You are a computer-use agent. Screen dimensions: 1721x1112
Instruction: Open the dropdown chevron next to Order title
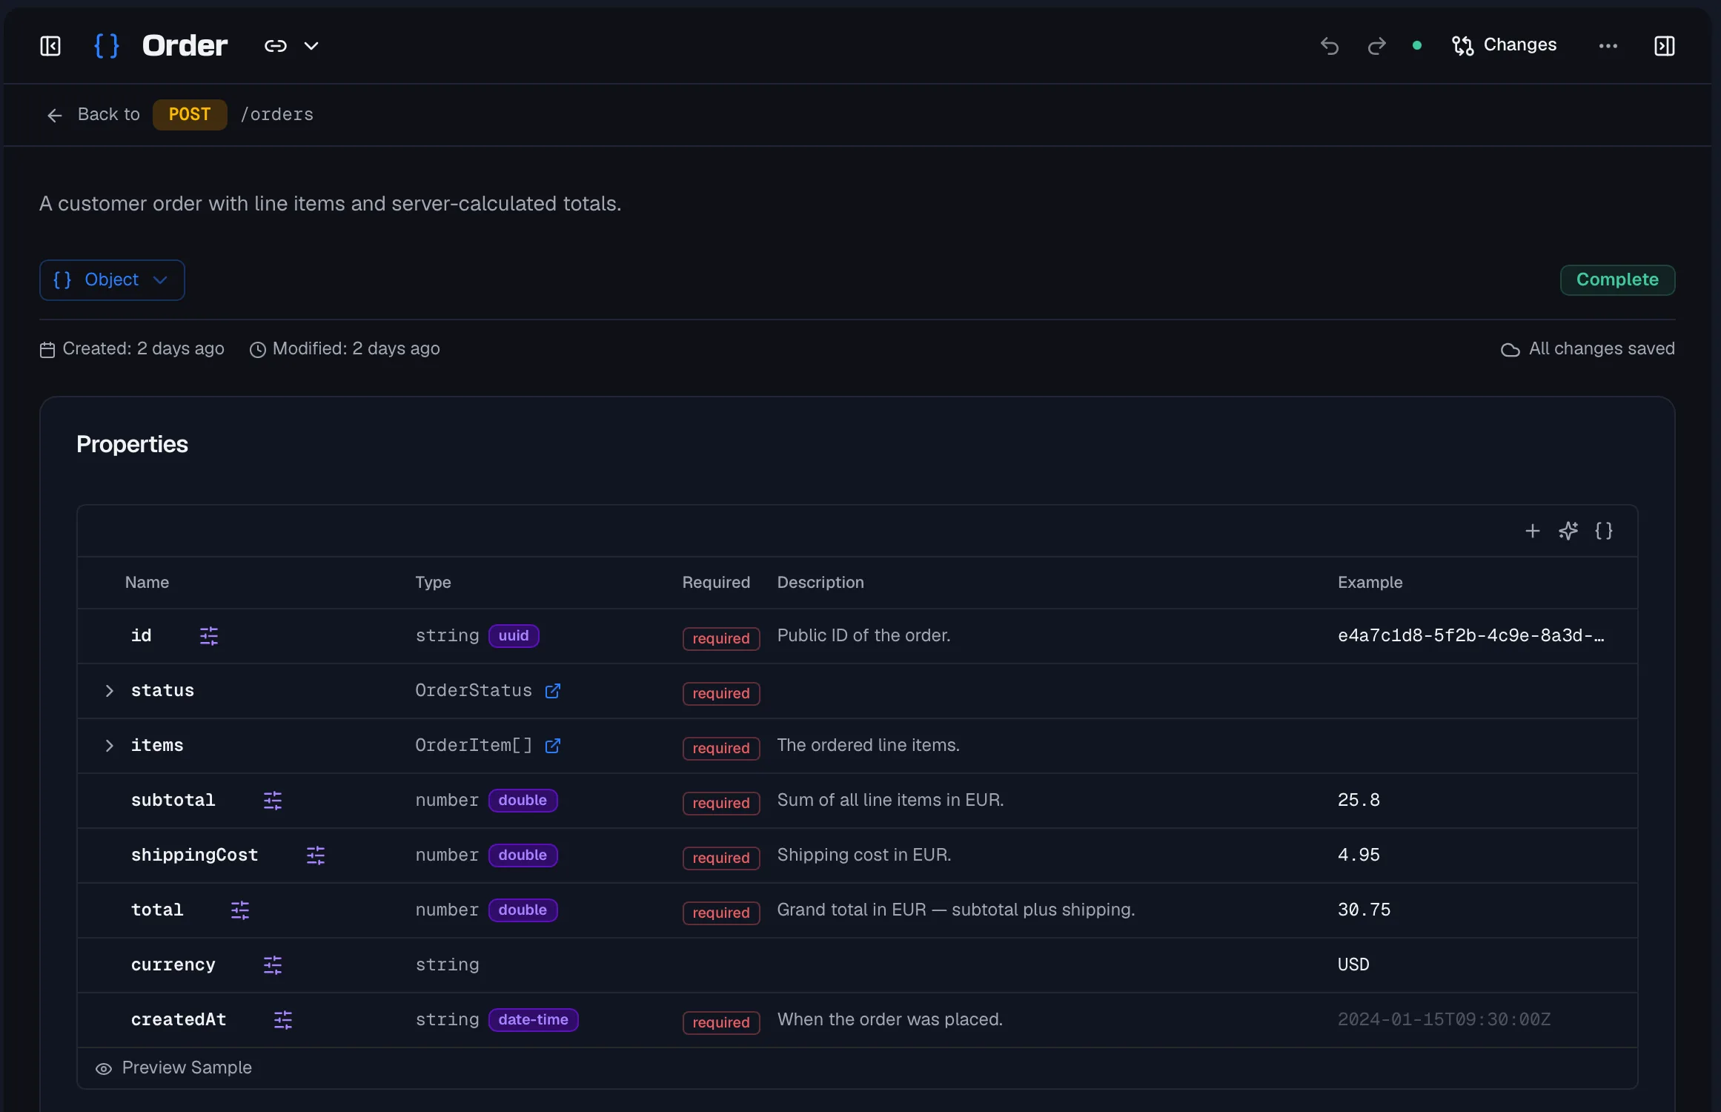click(311, 46)
